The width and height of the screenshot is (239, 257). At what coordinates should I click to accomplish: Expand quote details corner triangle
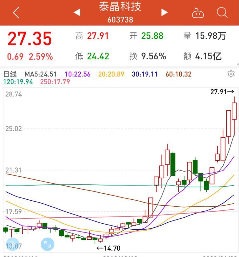[x=237, y=64]
